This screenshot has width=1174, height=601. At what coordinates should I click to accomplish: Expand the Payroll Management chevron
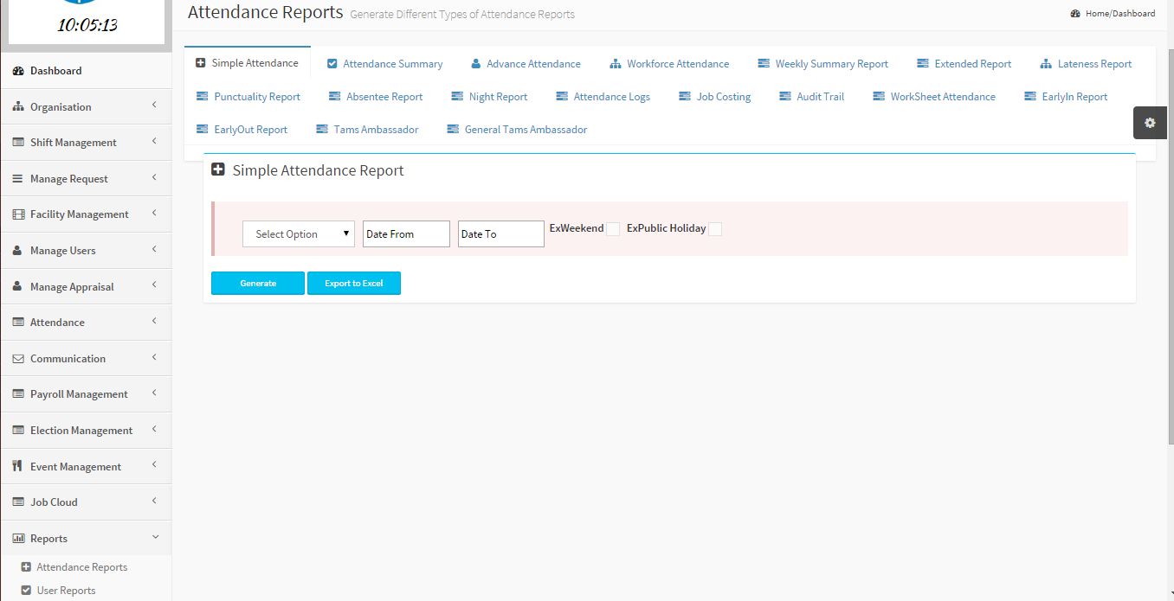point(154,393)
